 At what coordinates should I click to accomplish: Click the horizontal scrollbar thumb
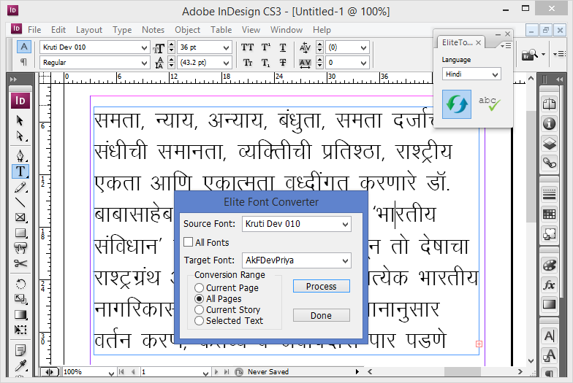pos(462,372)
